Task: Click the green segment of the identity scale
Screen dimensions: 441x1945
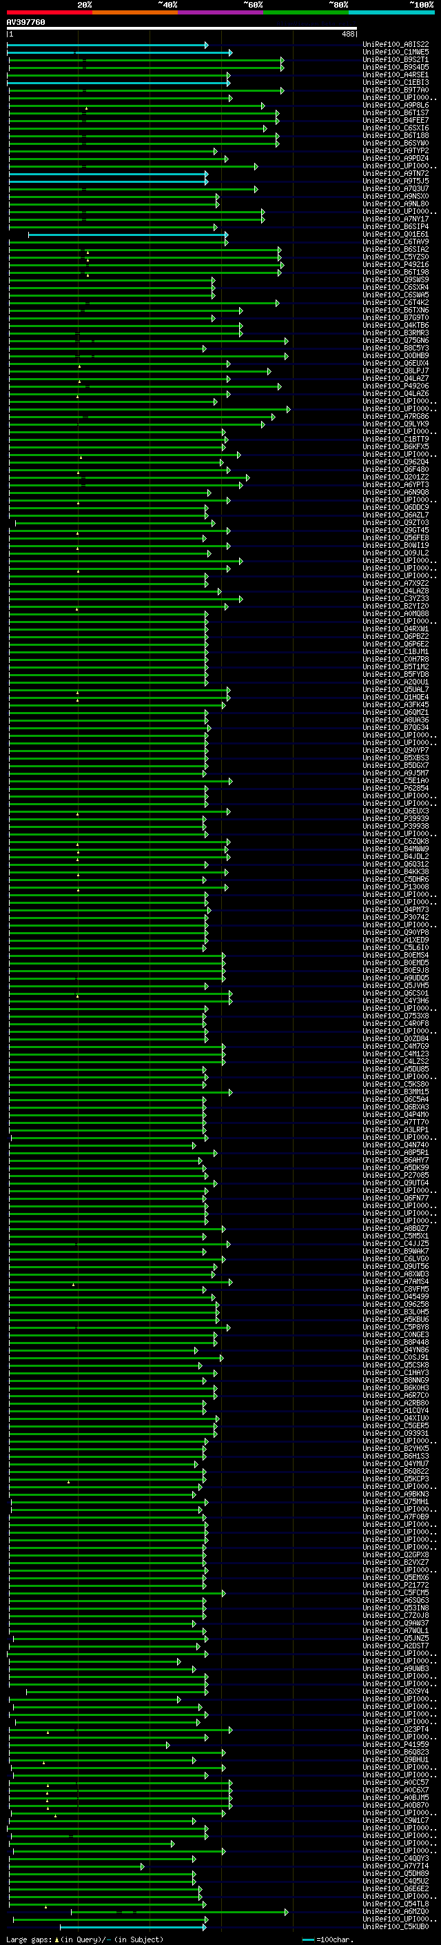Action: 306,13
